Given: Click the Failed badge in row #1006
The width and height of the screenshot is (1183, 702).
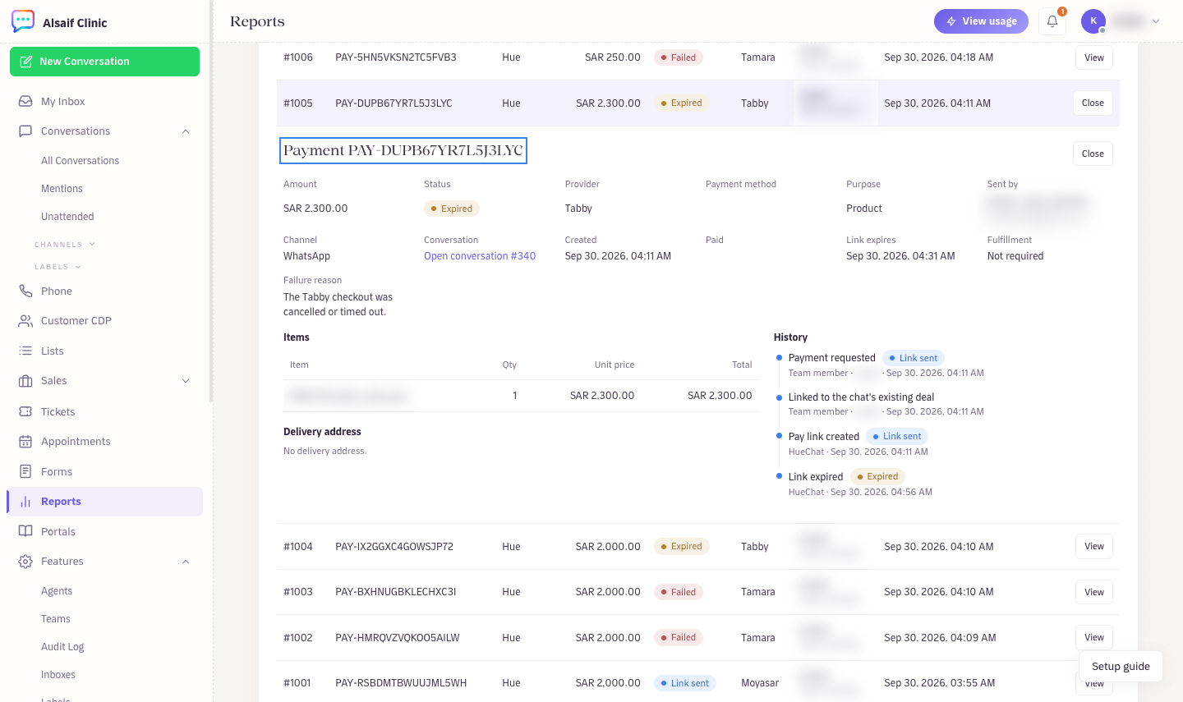Looking at the screenshot, I should (679, 57).
